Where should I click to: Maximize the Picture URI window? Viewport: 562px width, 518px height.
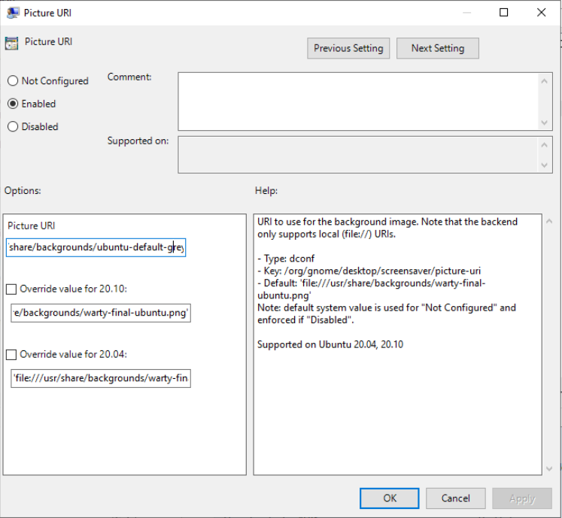pyautogui.click(x=503, y=13)
